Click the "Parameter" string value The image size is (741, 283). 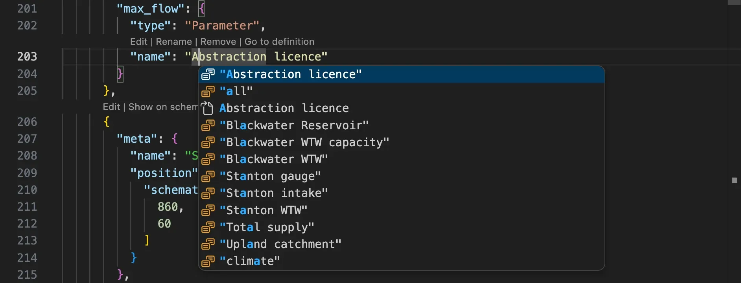coord(222,26)
